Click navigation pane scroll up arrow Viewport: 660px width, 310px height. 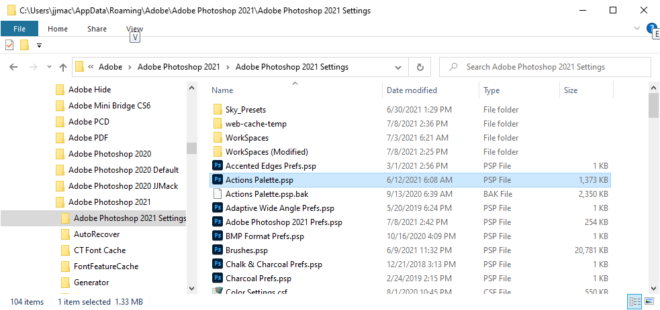tap(191, 88)
